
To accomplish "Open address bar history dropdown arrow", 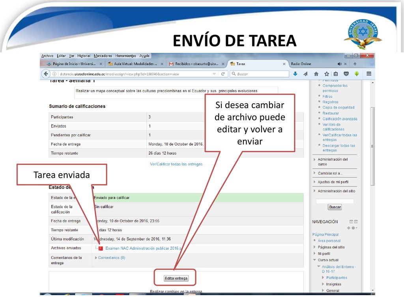I will [214, 74].
